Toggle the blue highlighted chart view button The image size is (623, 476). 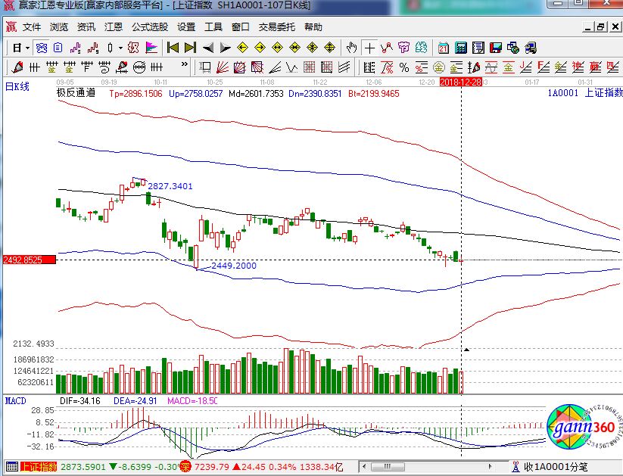pos(44,47)
